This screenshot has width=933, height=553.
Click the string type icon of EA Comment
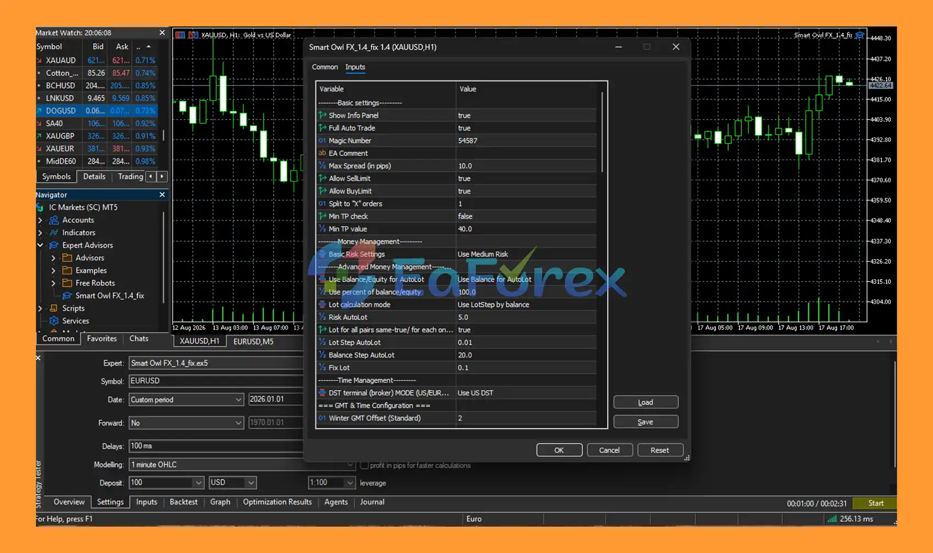point(322,153)
